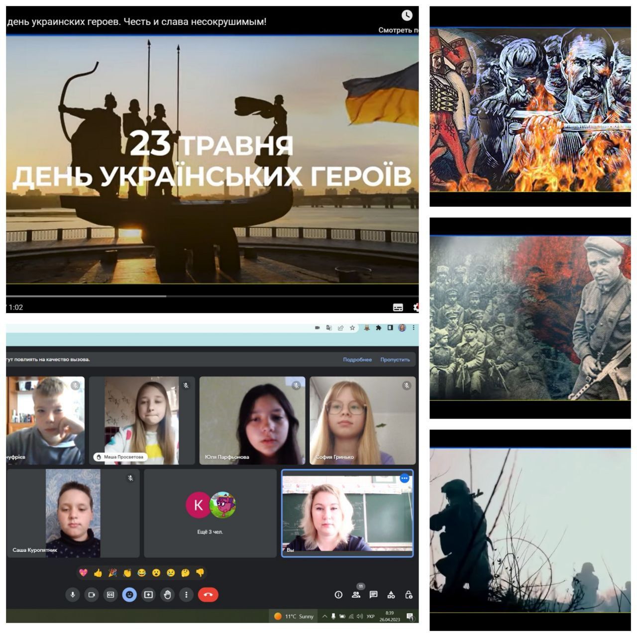Open options on your own video tile
Image resolution: width=637 pixels, height=637 pixels.
(x=405, y=478)
